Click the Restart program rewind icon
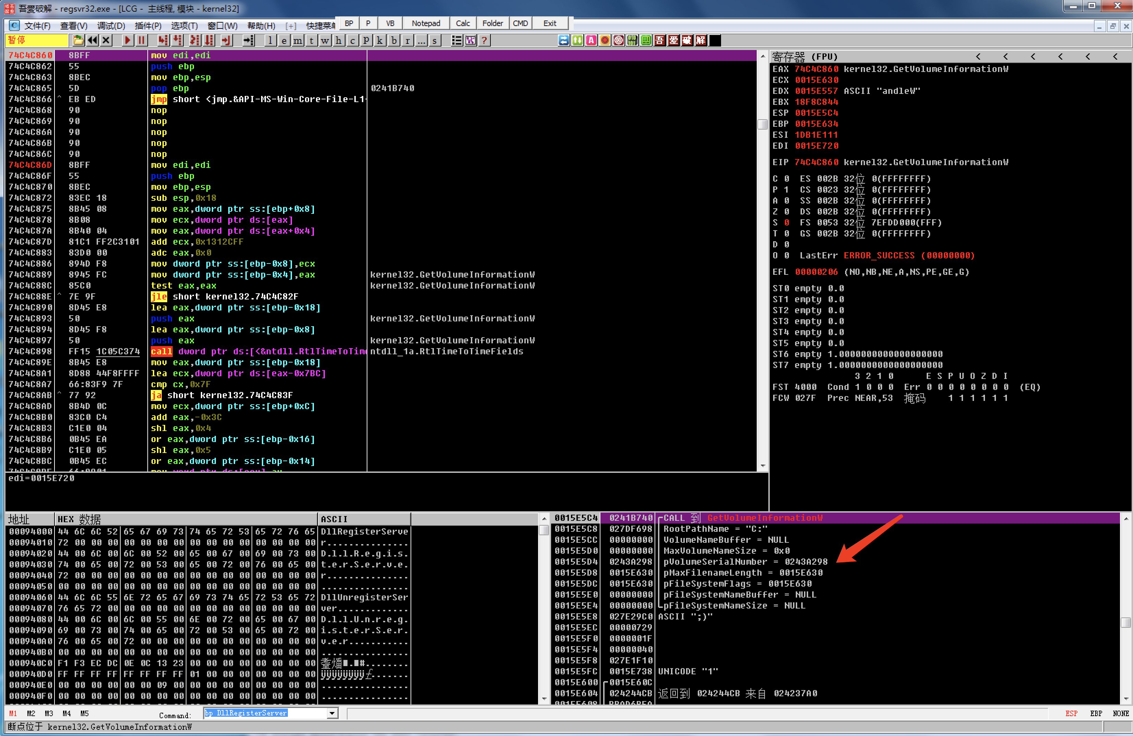 coord(92,40)
